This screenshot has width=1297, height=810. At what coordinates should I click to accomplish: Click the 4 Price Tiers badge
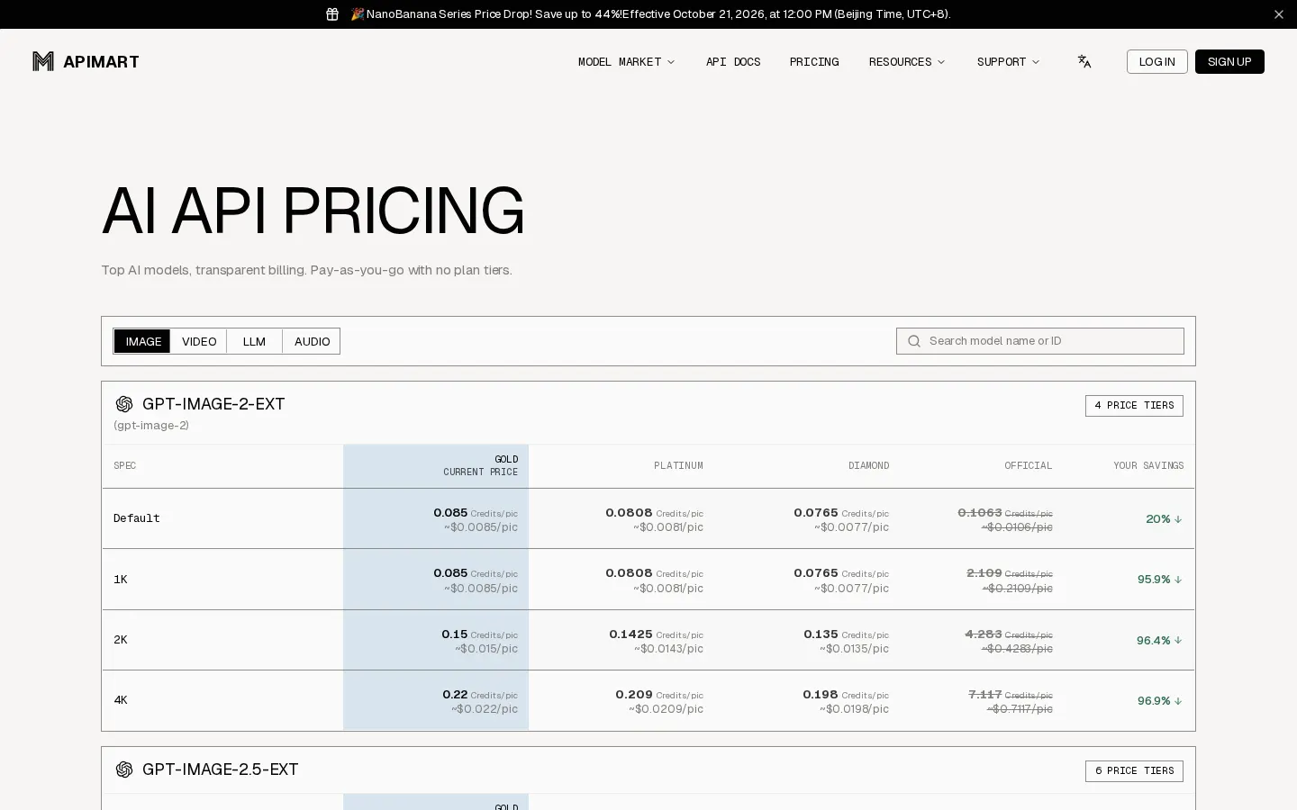click(1134, 406)
